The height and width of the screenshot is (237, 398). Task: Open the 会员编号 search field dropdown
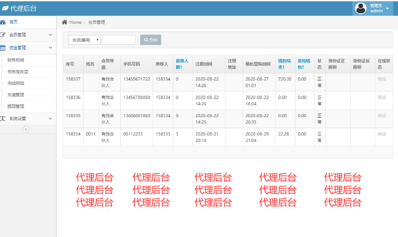pos(84,40)
